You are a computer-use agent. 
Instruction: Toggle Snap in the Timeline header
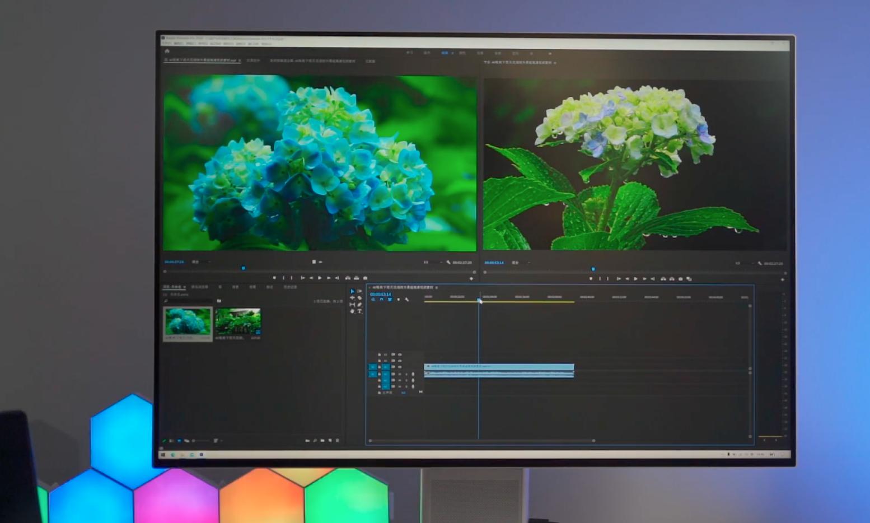381,300
